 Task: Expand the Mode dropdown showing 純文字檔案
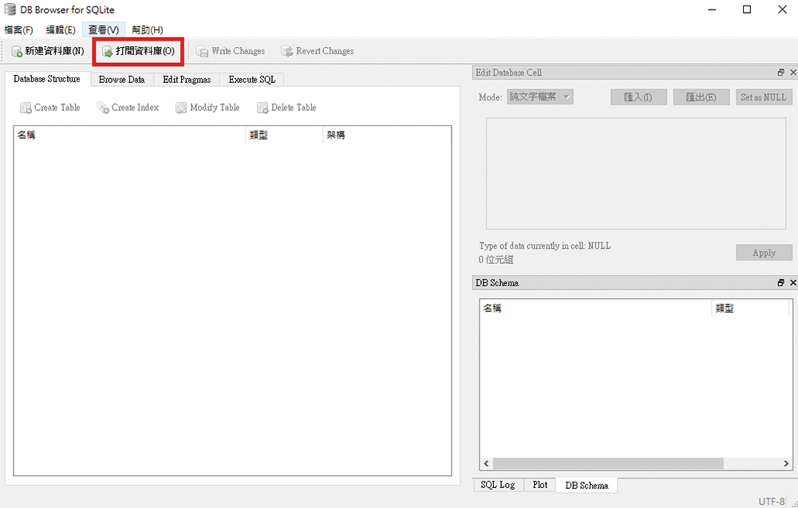pyautogui.click(x=540, y=96)
